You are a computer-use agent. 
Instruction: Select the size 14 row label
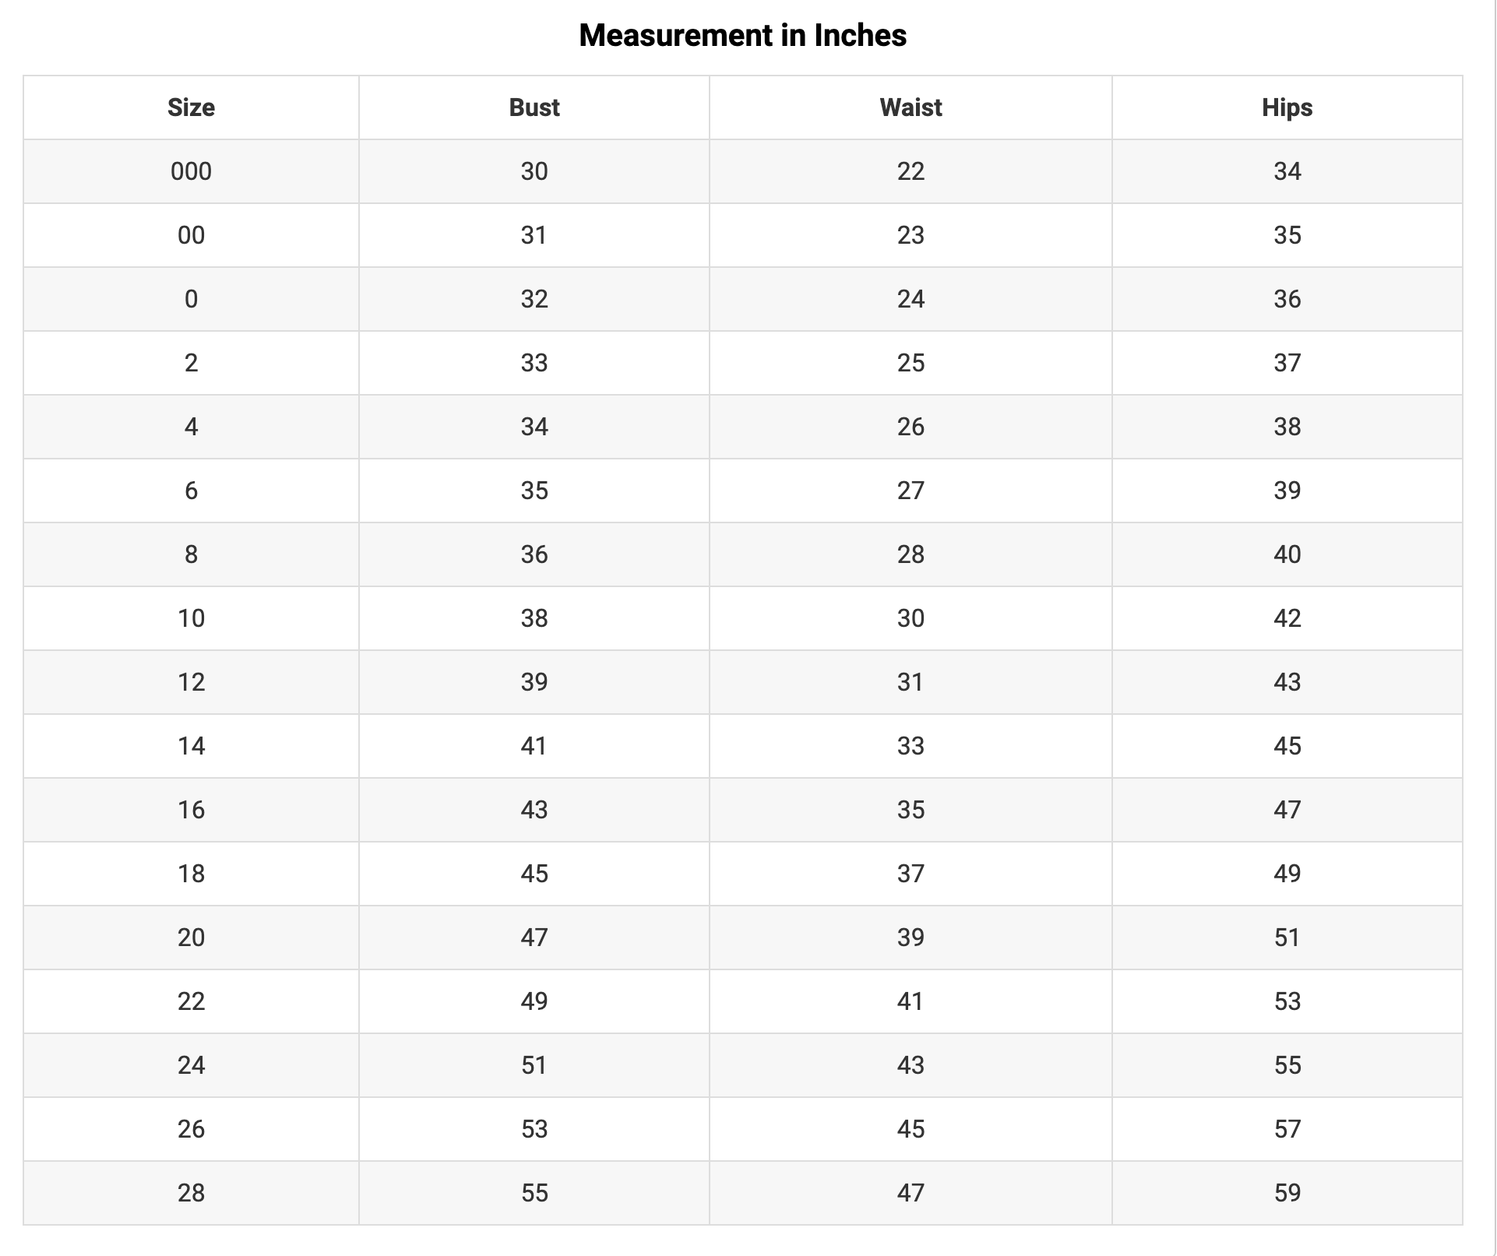coord(191,746)
